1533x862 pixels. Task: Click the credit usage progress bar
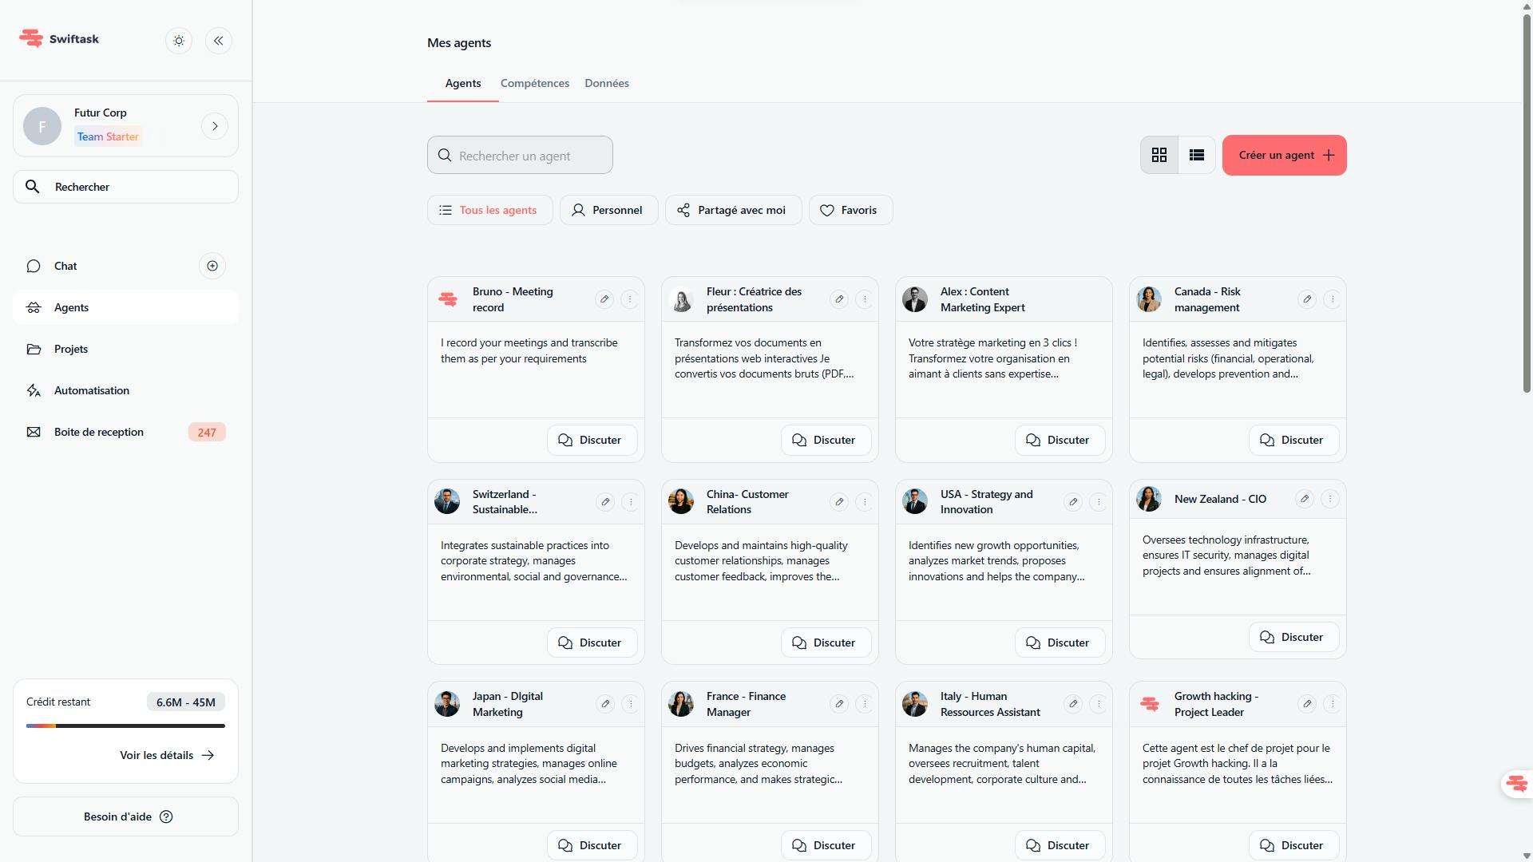coord(125,726)
